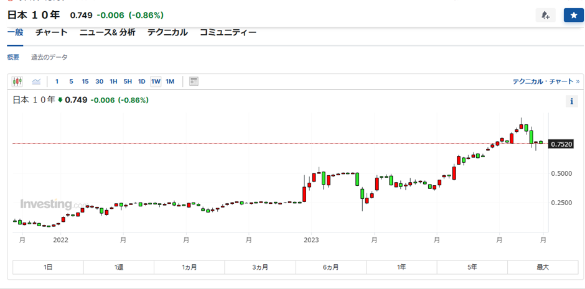Open the chart info 'i' icon
Screen dimensions: 585x289
point(571,101)
